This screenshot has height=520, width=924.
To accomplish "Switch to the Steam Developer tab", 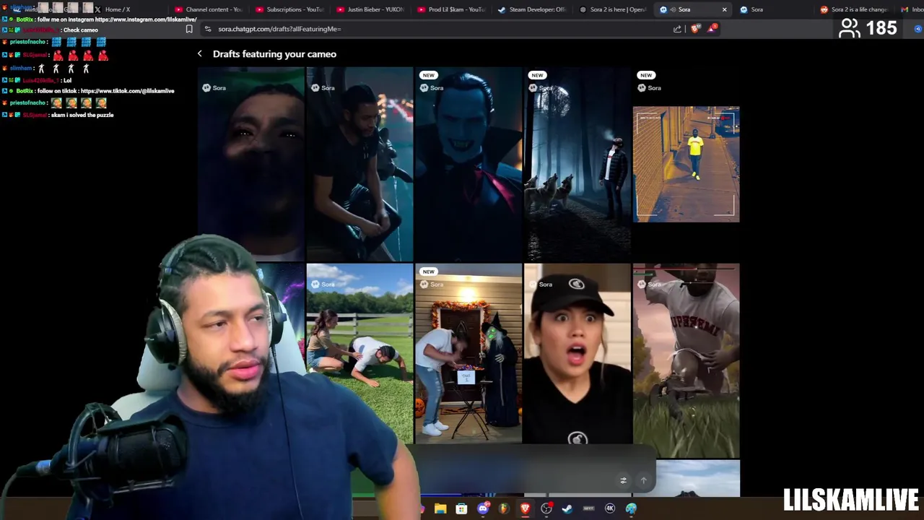I will tap(533, 9).
